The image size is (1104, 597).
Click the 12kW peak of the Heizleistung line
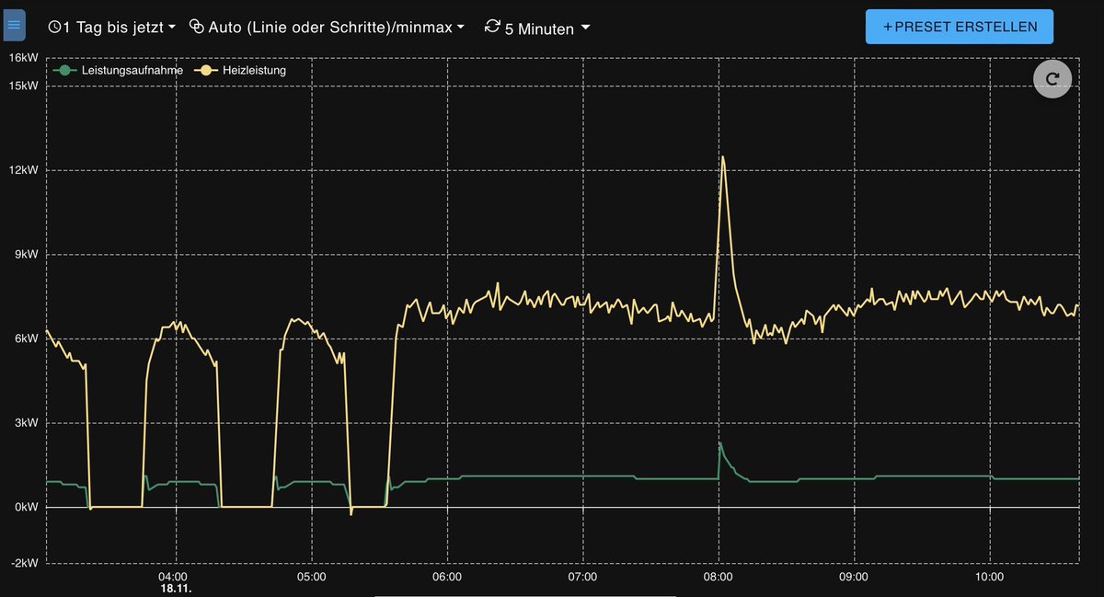[x=723, y=157]
